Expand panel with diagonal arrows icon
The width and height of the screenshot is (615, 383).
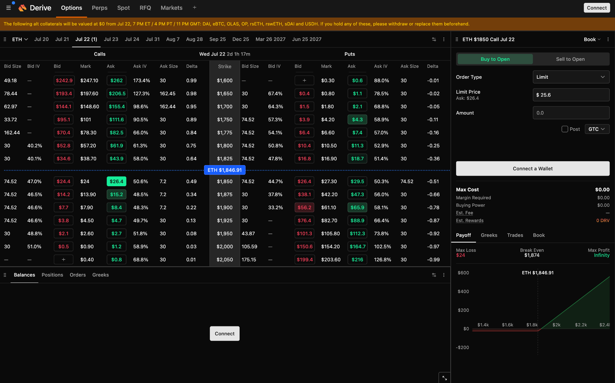[x=445, y=378]
